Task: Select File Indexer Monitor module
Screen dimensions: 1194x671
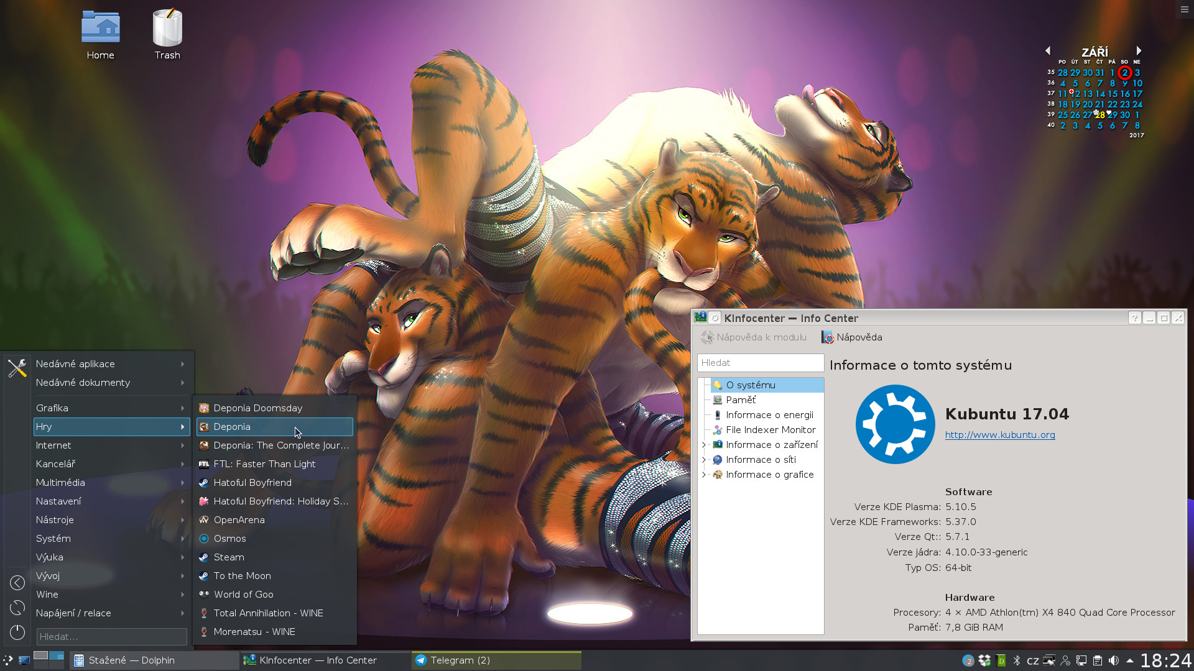Action: click(x=764, y=430)
